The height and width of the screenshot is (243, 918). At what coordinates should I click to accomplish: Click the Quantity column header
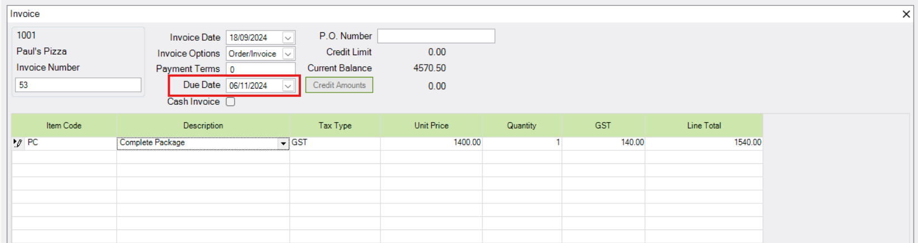tap(522, 126)
